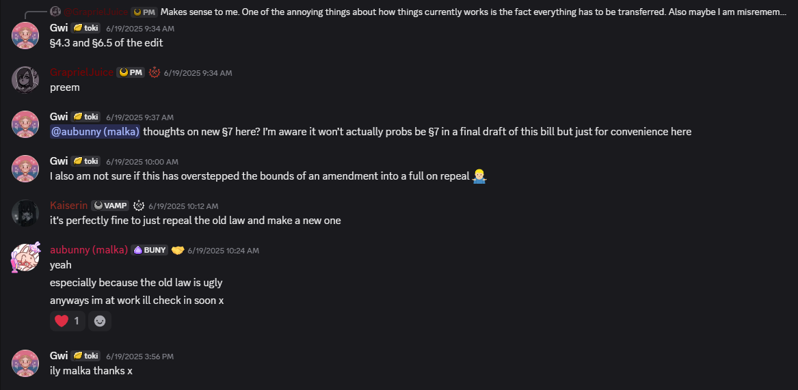
Task: Click the shrugging person emoji in Gwi's message
Action: [479, 176]
